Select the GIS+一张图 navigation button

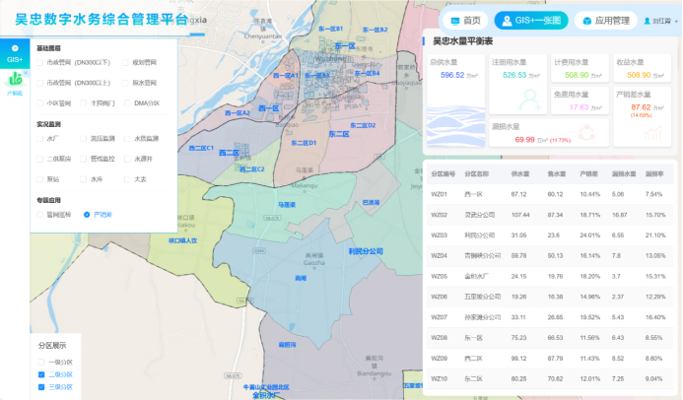(531, 21)
